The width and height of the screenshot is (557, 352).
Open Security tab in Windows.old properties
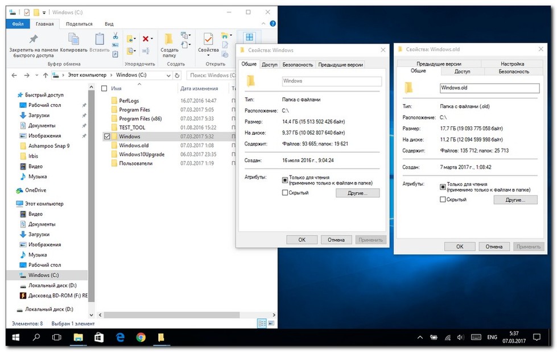(513, 72)
